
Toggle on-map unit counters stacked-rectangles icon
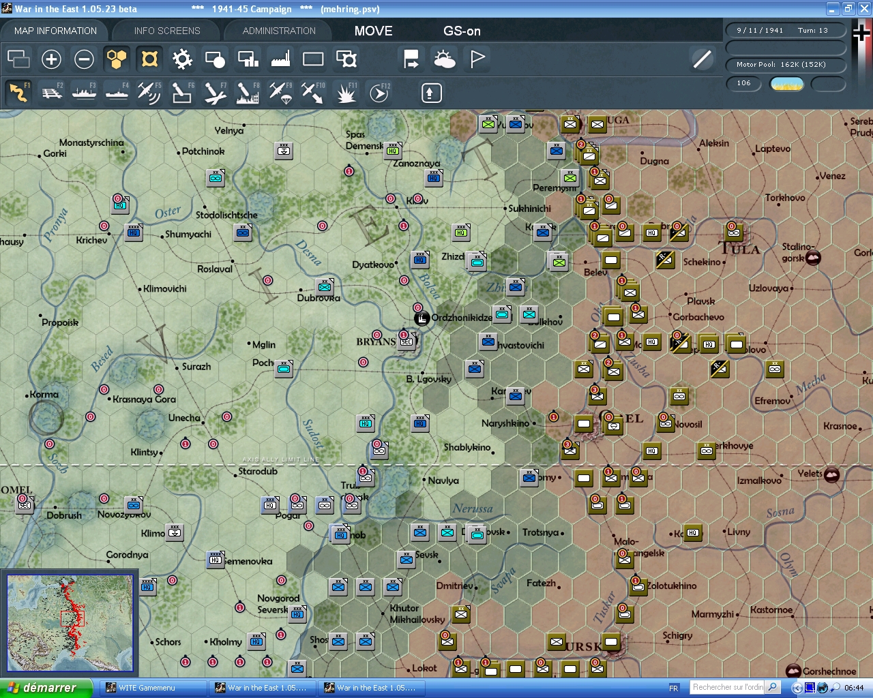(x=18, y=59)
